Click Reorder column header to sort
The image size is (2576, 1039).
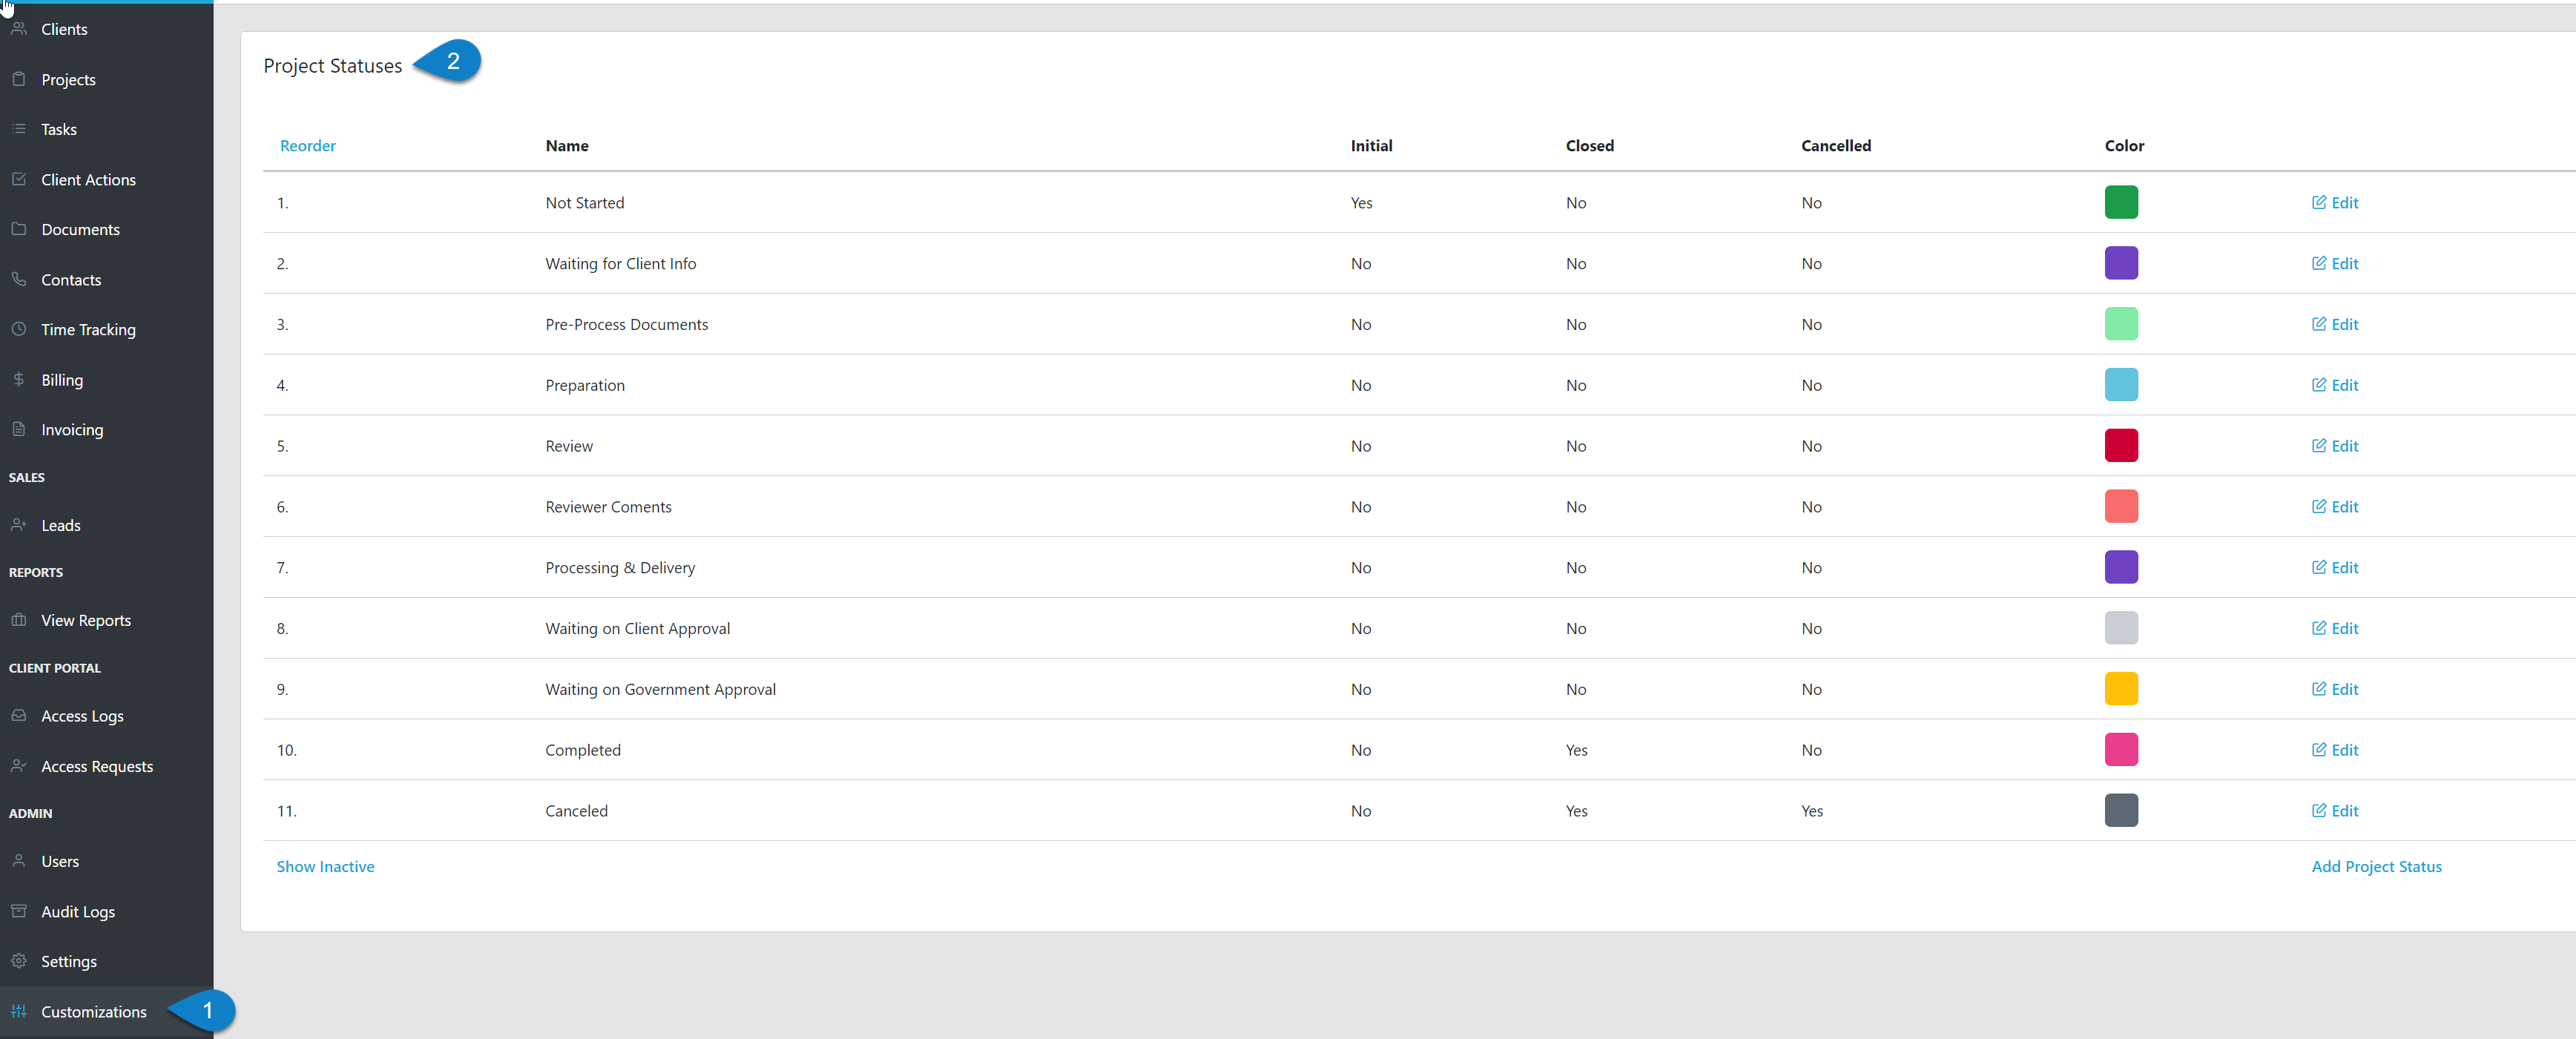click(x=307, y=146)
